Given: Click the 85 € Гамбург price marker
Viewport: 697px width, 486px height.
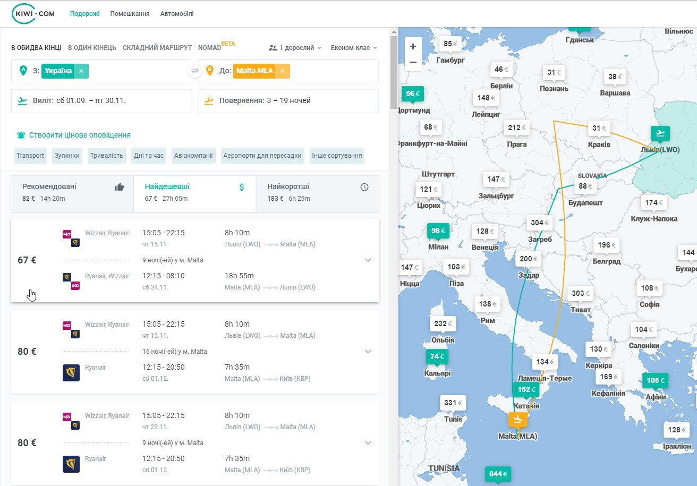Looking at the screenshot, I should point(450,44).
